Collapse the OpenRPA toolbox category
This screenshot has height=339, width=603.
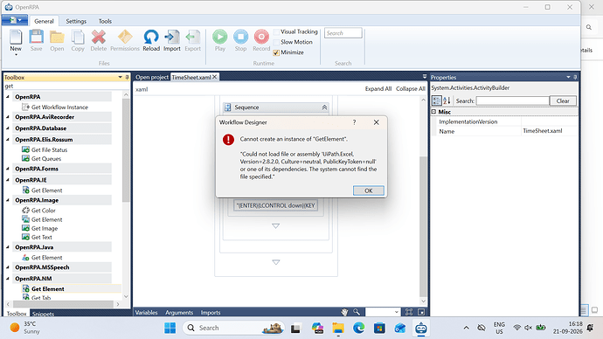pos(8,97)
